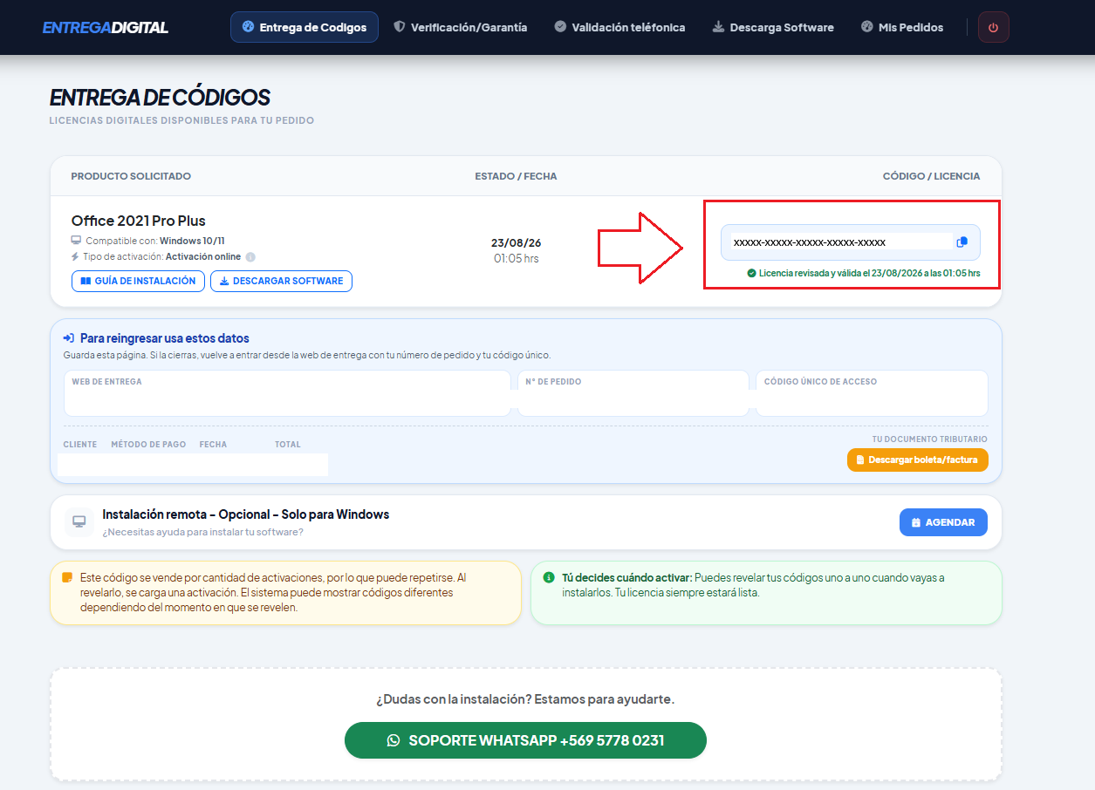
Task: Click the 01:05 hrs time text
Action: [516, 258]
